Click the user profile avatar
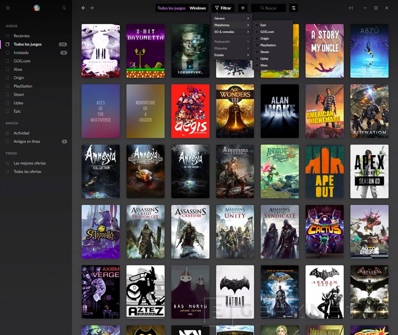398x335 pixels. (x=37, y=8)
